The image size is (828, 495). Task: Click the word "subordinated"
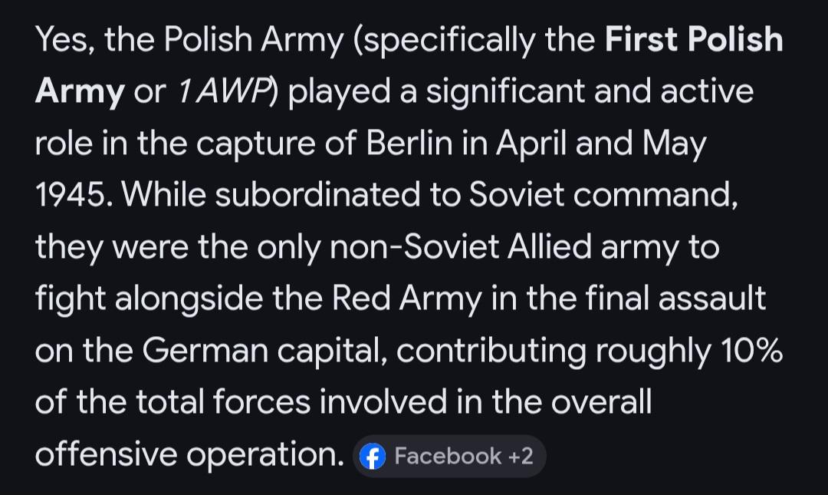point(317,196)
